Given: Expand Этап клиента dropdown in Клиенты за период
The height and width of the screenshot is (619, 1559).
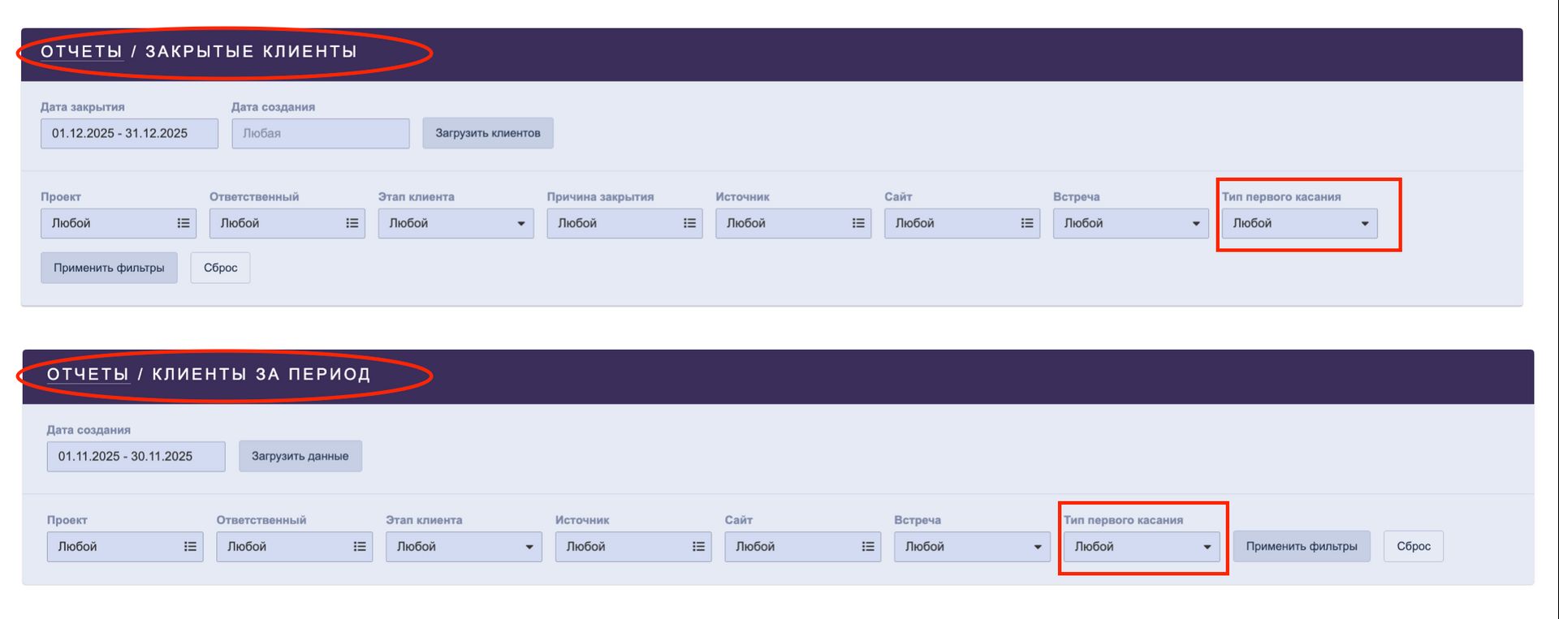Looking at the screenshot, I should (x=464, y=547).
